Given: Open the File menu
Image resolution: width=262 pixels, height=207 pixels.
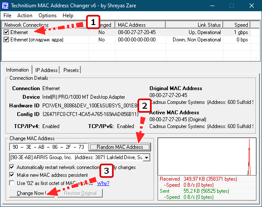Looking at the screenshot, I should coord(7,16).
